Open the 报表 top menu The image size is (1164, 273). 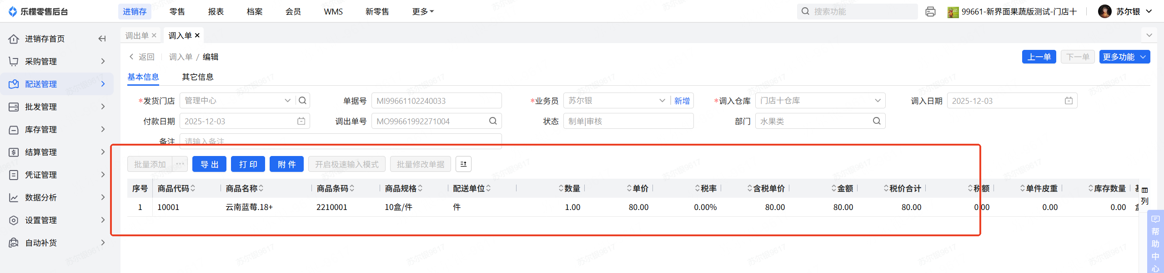[216, 12]
